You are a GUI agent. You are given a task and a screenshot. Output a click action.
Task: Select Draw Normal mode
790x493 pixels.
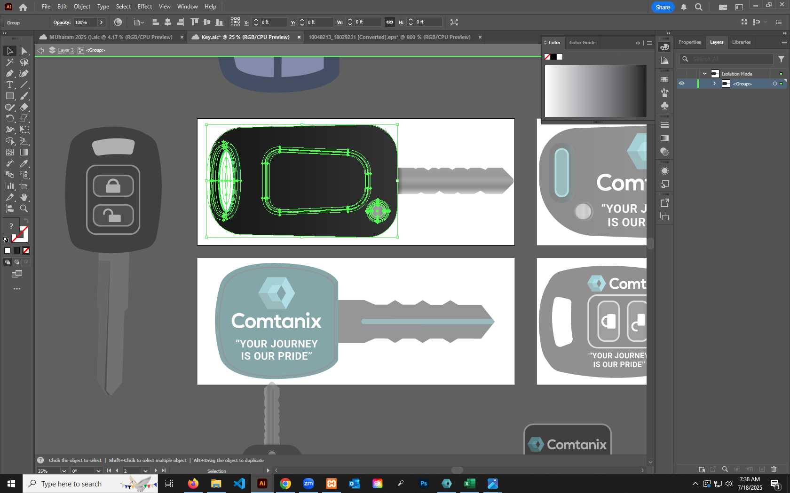coord(7,262)
